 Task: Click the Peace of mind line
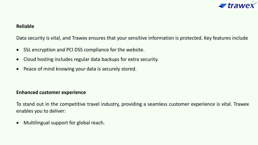point(80,69)
